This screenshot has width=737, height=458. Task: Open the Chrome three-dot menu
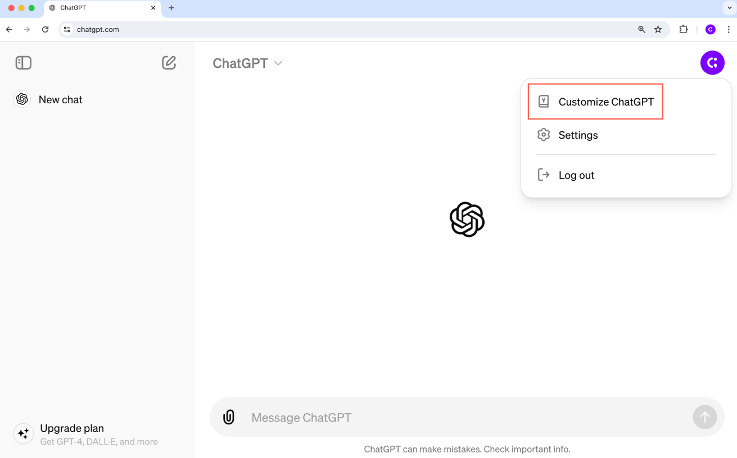tap(729, 30)
